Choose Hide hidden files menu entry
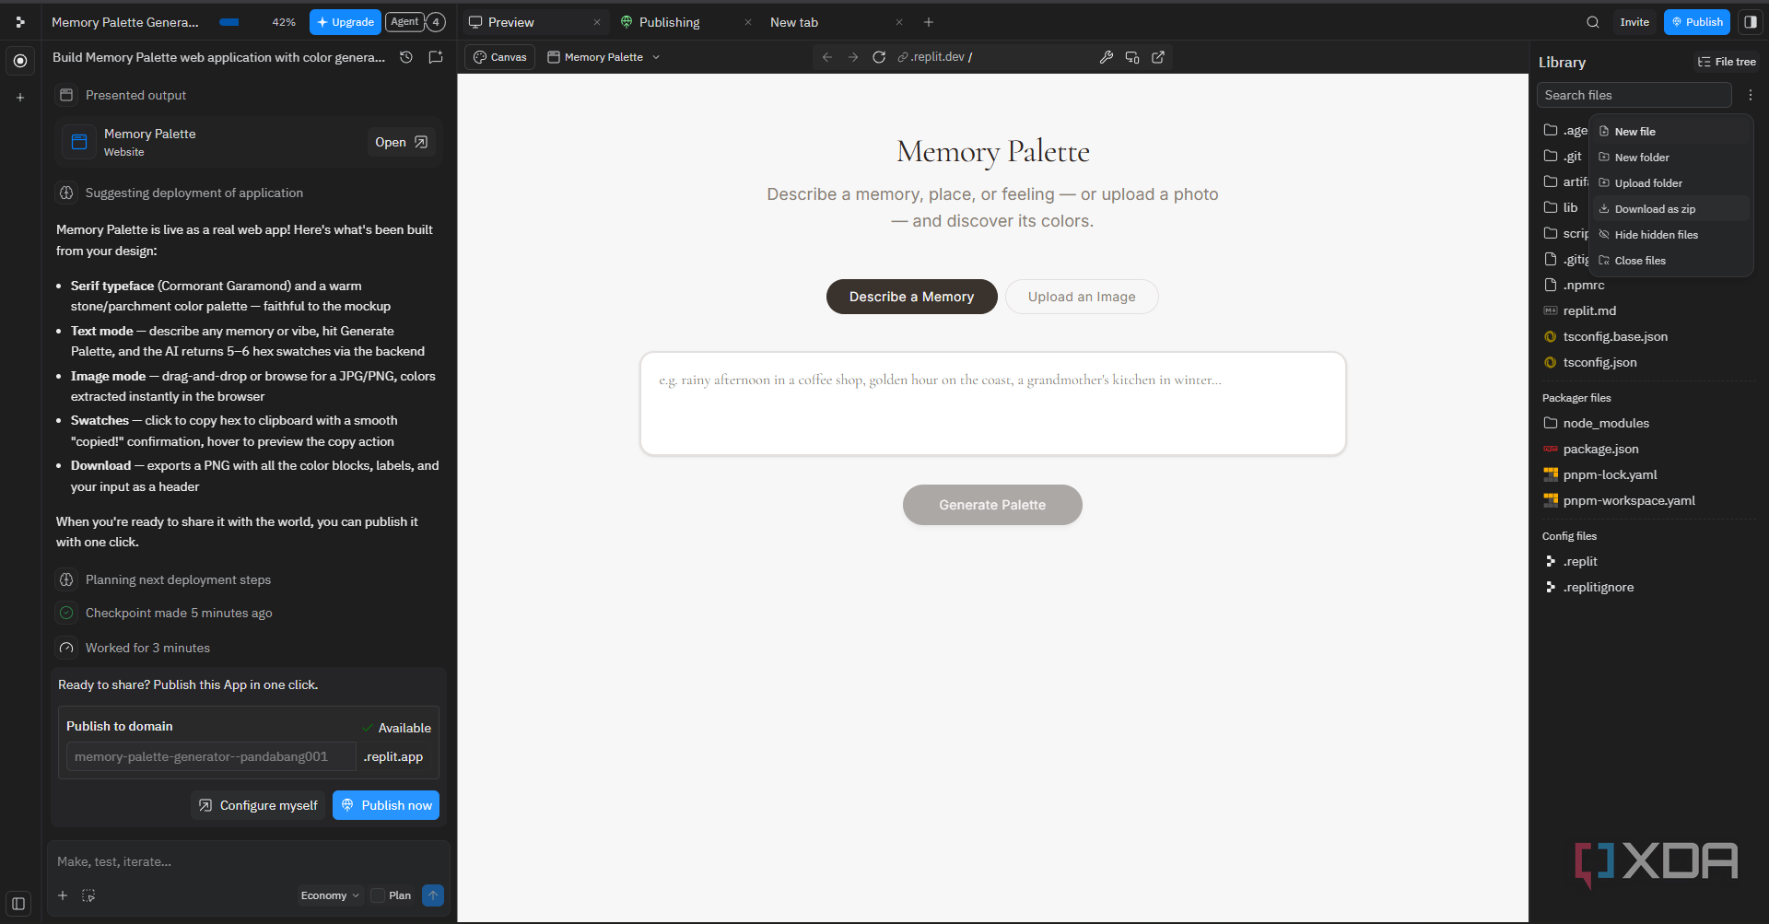 (x=1671, y=235)
